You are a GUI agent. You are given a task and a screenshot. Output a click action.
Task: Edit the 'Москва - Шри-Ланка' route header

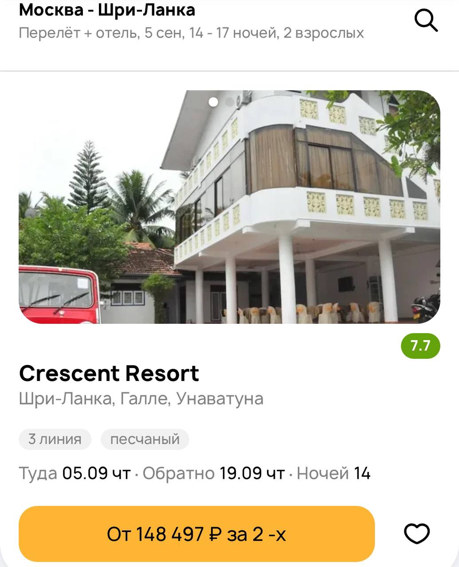click(x=107, y=9)
